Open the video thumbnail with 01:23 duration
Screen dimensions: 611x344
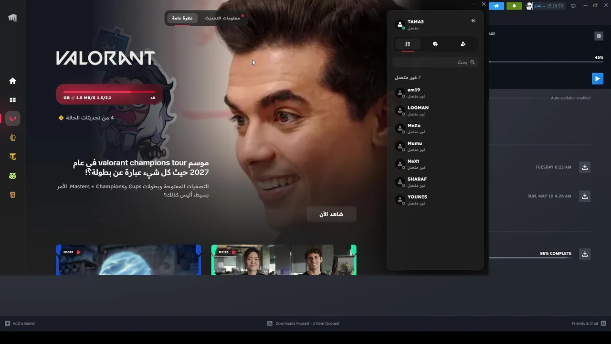(284, 260)
